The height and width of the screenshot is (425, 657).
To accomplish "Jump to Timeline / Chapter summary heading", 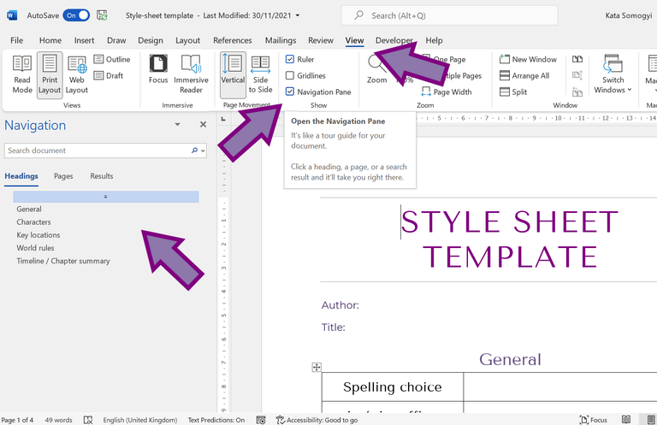I will 63,261.
